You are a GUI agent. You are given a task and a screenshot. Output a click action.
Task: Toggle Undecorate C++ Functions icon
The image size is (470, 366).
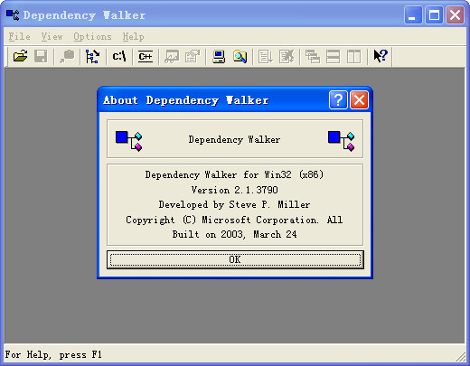pos(146,56)
